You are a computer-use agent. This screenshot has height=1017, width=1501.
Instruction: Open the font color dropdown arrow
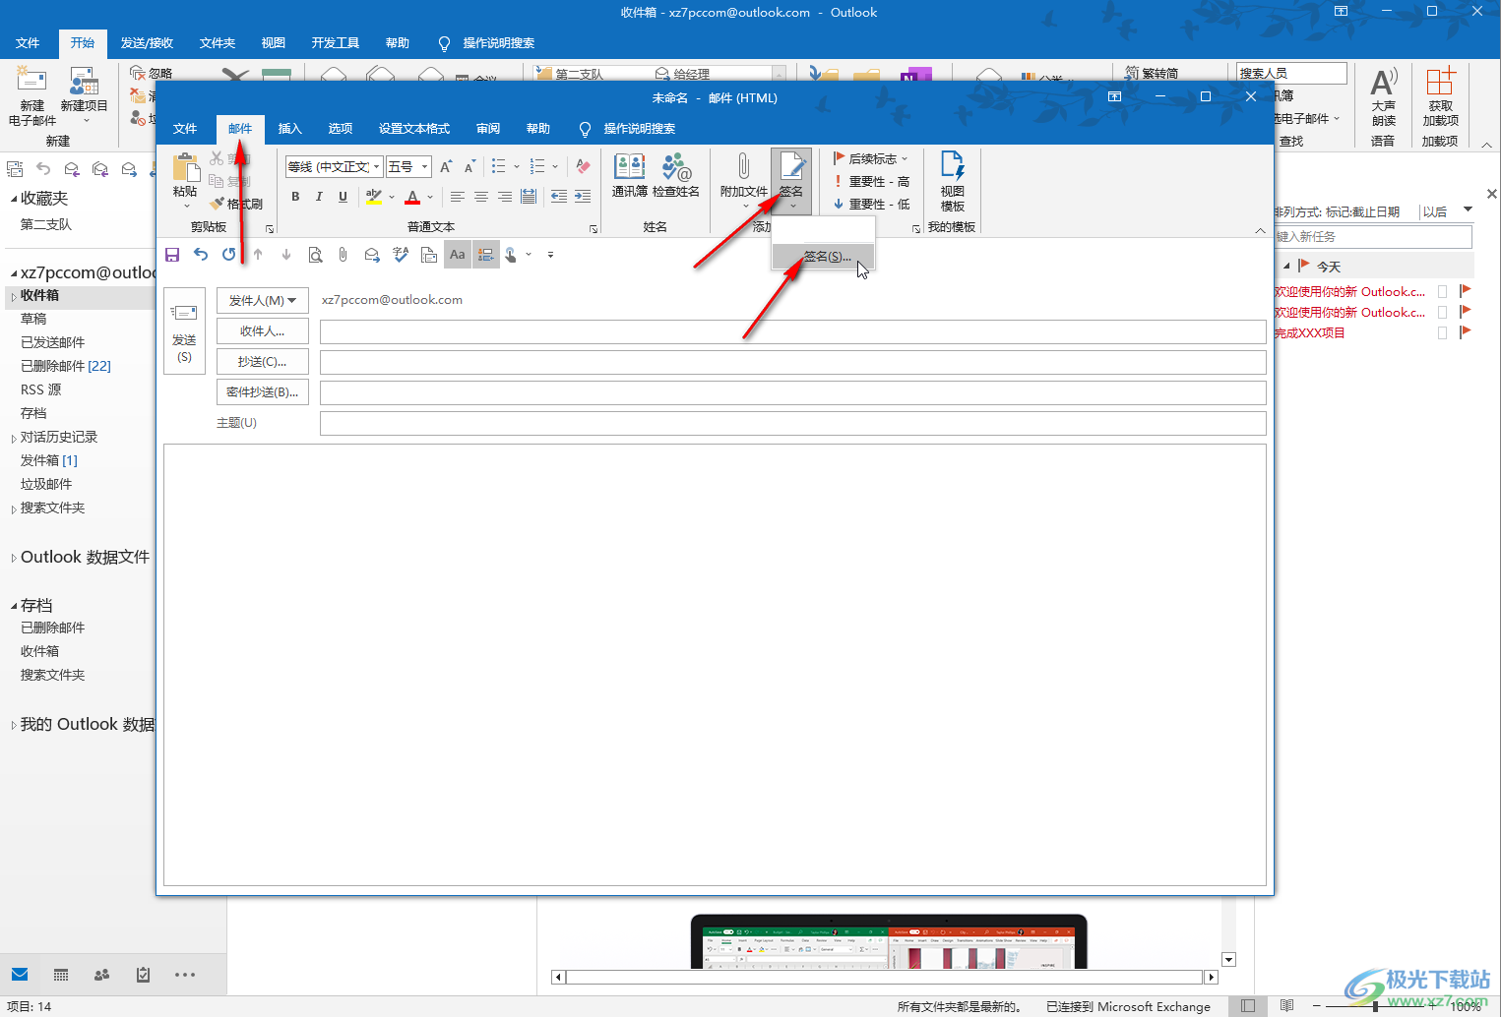(430, 197)
